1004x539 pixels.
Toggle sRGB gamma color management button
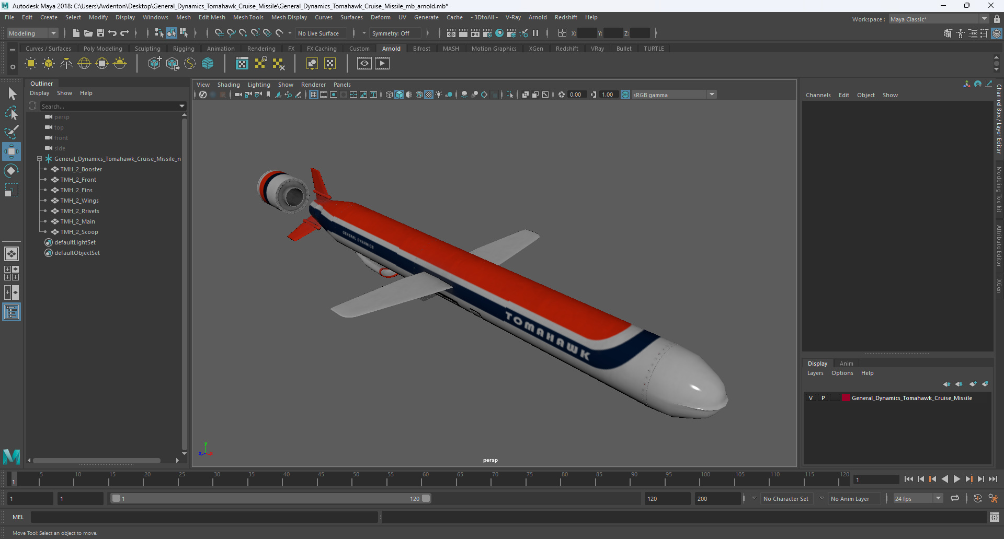[625, 95]
